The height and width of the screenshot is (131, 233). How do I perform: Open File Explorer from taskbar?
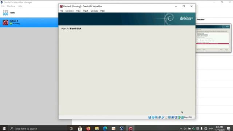(97, 128)
